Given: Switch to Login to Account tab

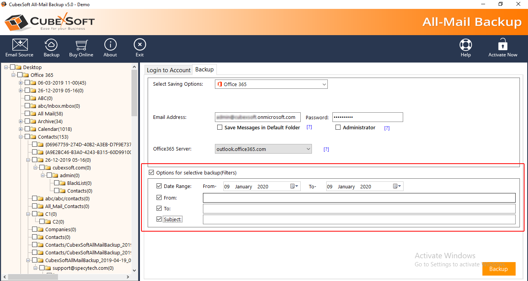Looking at the screenshot, I should pyautogui.click(x=169, y=70).
